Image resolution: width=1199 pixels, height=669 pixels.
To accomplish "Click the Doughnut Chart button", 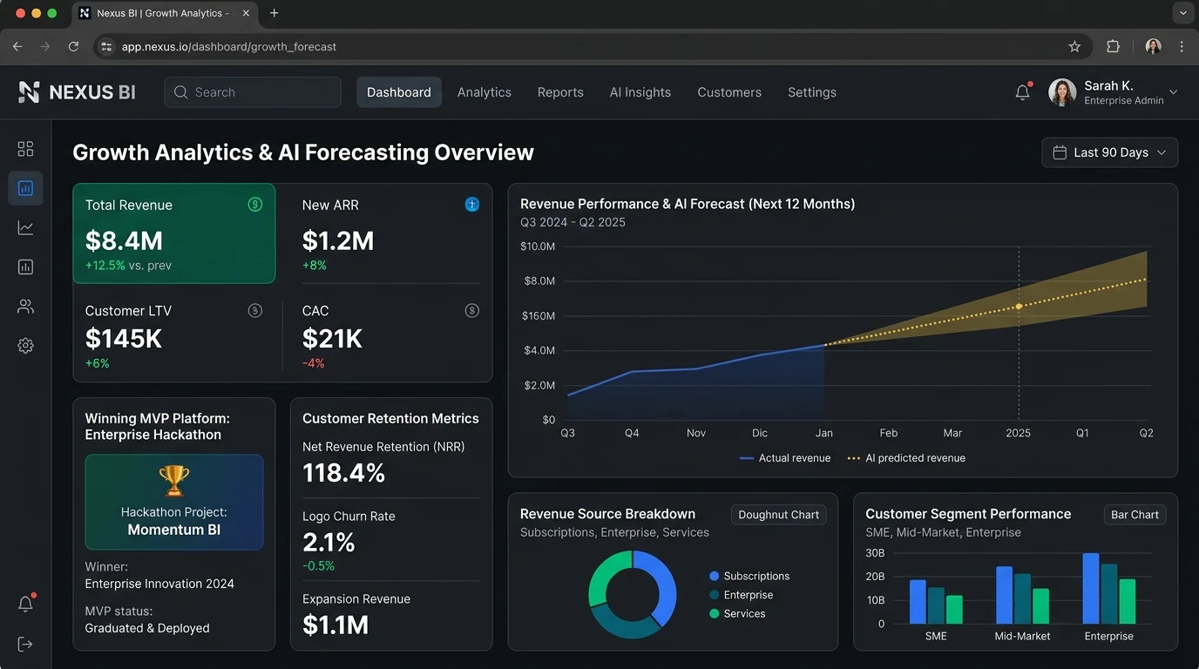I will tap(779, 515).
